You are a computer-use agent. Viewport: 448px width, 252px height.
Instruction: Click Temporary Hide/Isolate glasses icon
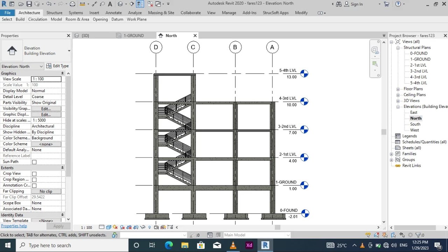pyautogui.click(x=143, y=227)
